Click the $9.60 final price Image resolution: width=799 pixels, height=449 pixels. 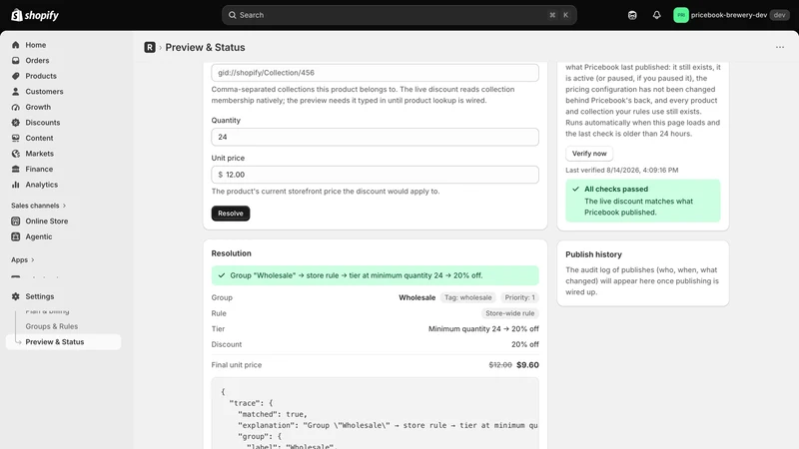(527, 365)
